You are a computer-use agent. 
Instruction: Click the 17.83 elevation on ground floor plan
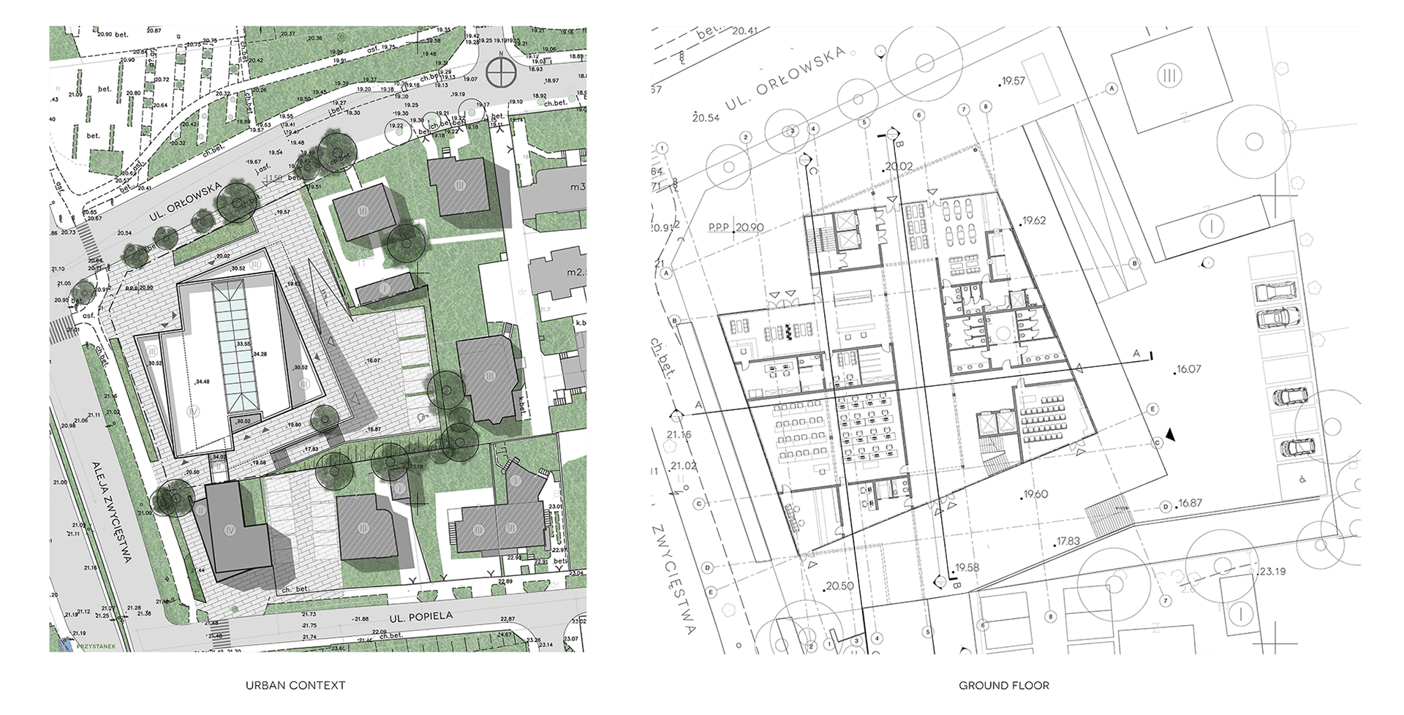tap(1066, 542)
